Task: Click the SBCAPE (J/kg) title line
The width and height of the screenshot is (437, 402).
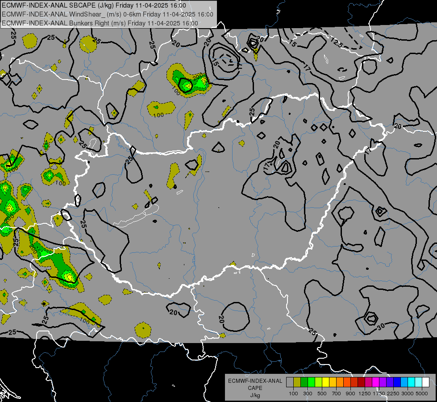Action: 94,5
